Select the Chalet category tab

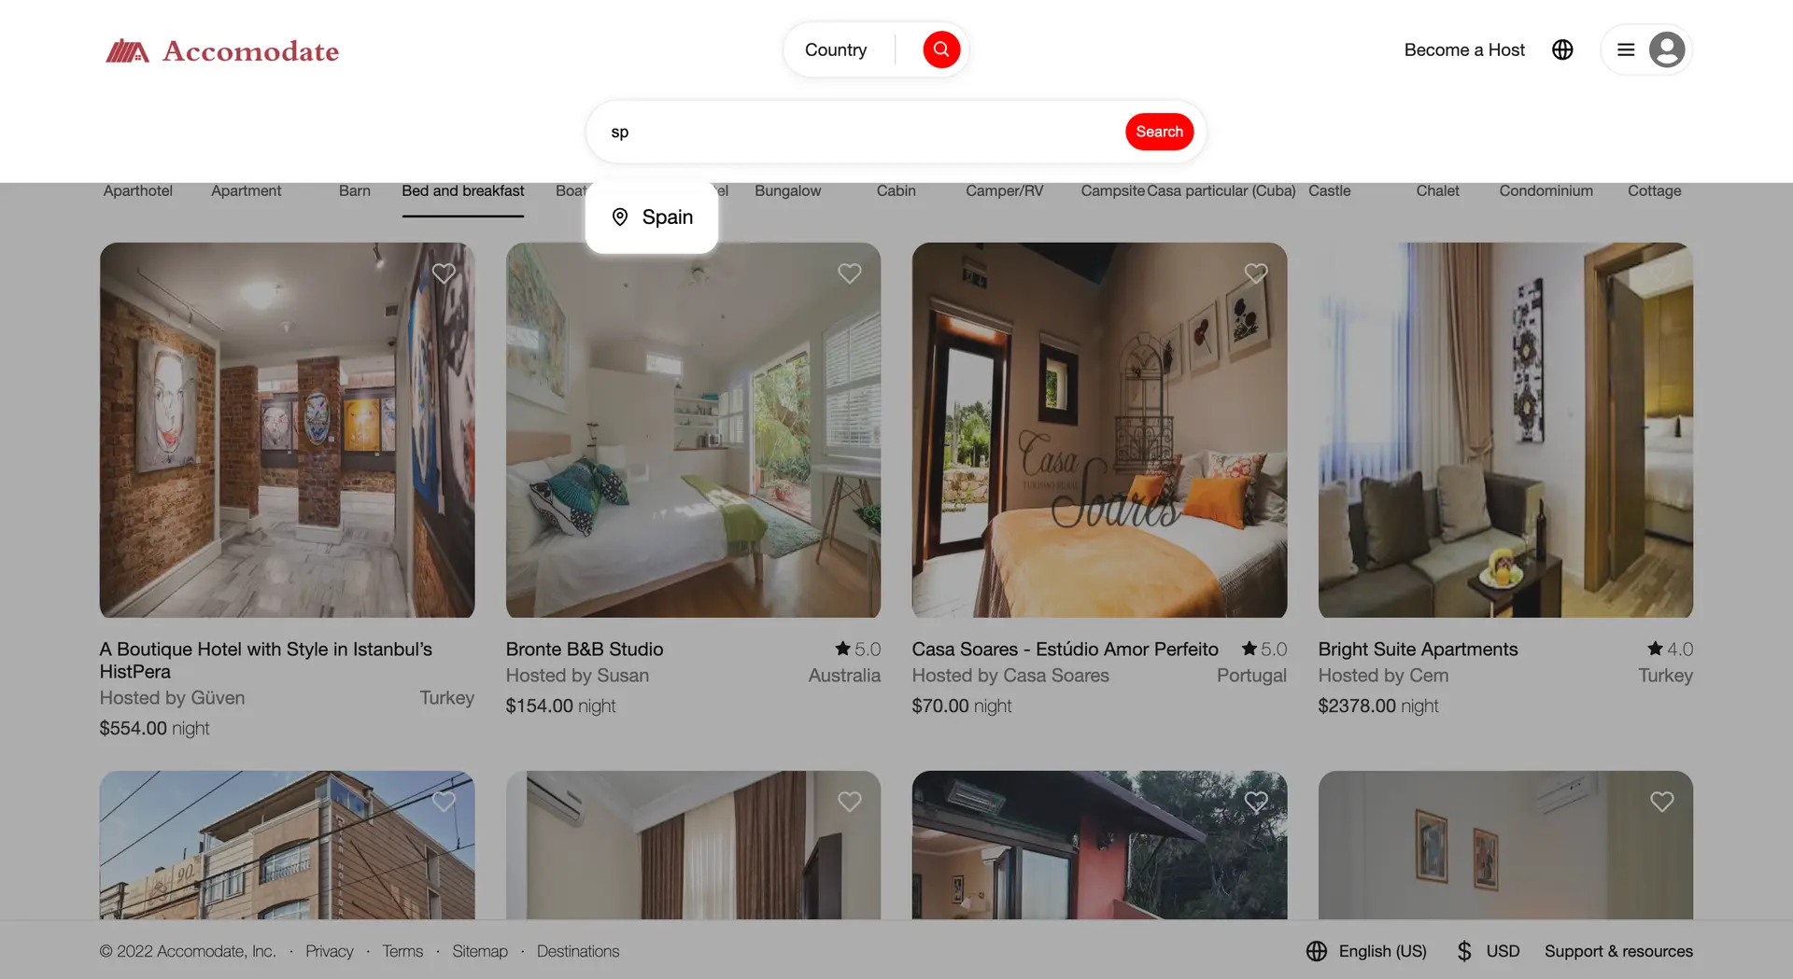click(x=1438, y=190)
